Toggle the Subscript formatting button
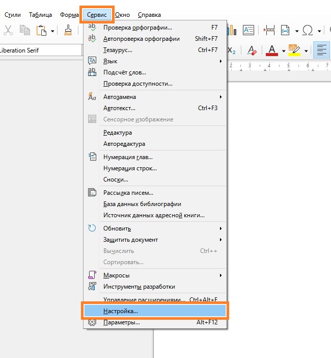 click(232, 50)
